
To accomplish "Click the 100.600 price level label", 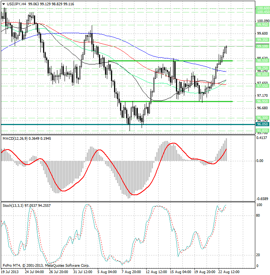I will (263, 8).
